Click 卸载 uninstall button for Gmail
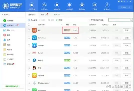134x91 pixels. (x=127, y=53)
